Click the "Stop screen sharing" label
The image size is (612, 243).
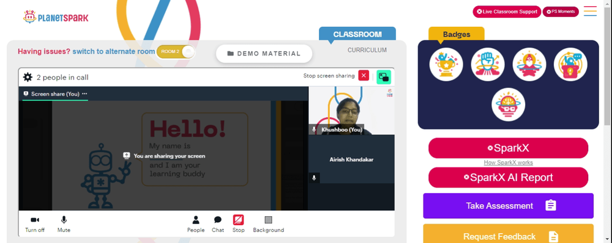coord(329,76)
